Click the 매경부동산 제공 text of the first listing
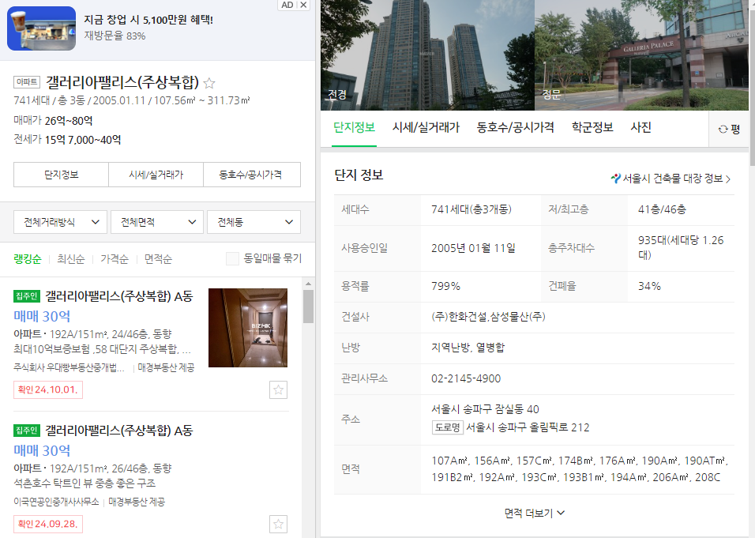The image size is (755, 538). coord(166,368)
